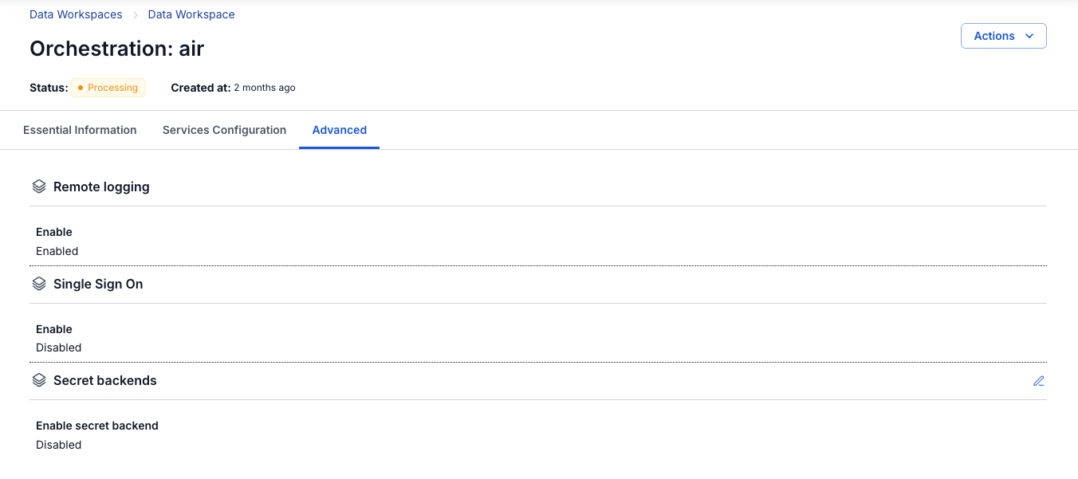Open the Services Configuration tab
Image resolution: width=1078 pixels, height=479 pixels.
[224, 130]
